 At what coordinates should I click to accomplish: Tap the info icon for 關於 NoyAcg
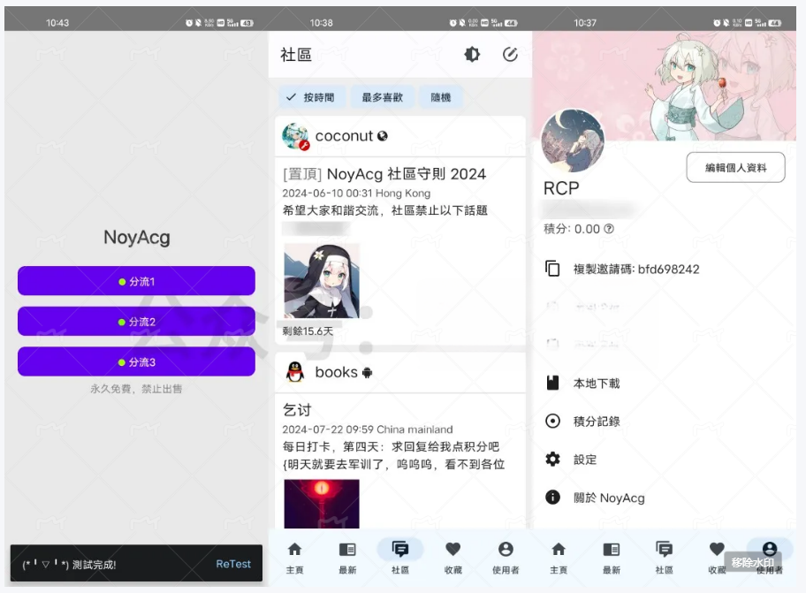coord(552,497)
